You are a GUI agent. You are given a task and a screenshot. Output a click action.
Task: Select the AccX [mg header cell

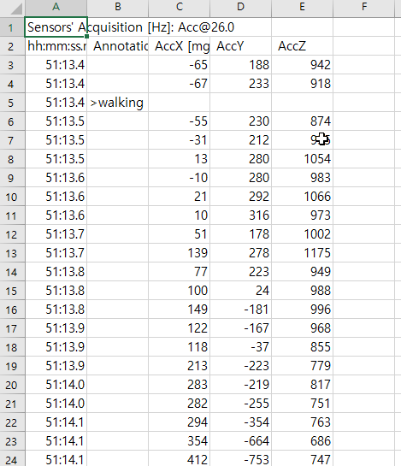click(180, 46)
